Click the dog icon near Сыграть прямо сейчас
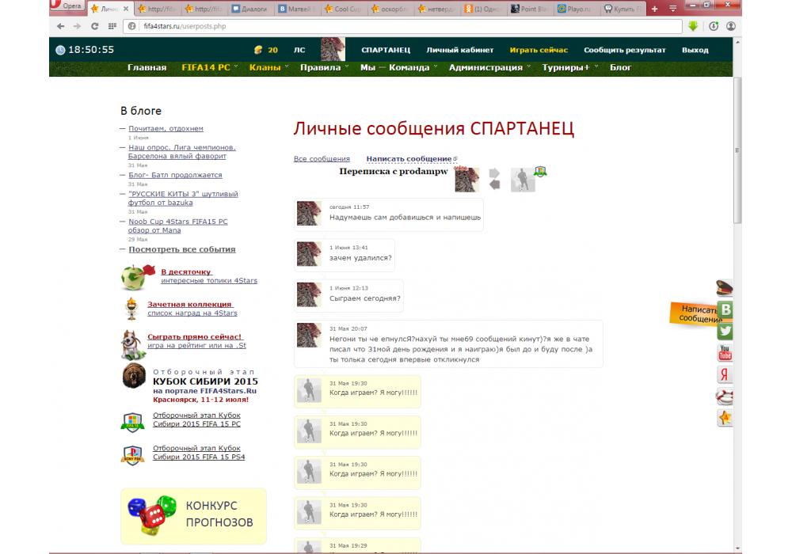Viewport: 792px width, 554px height. click(132, 345)
